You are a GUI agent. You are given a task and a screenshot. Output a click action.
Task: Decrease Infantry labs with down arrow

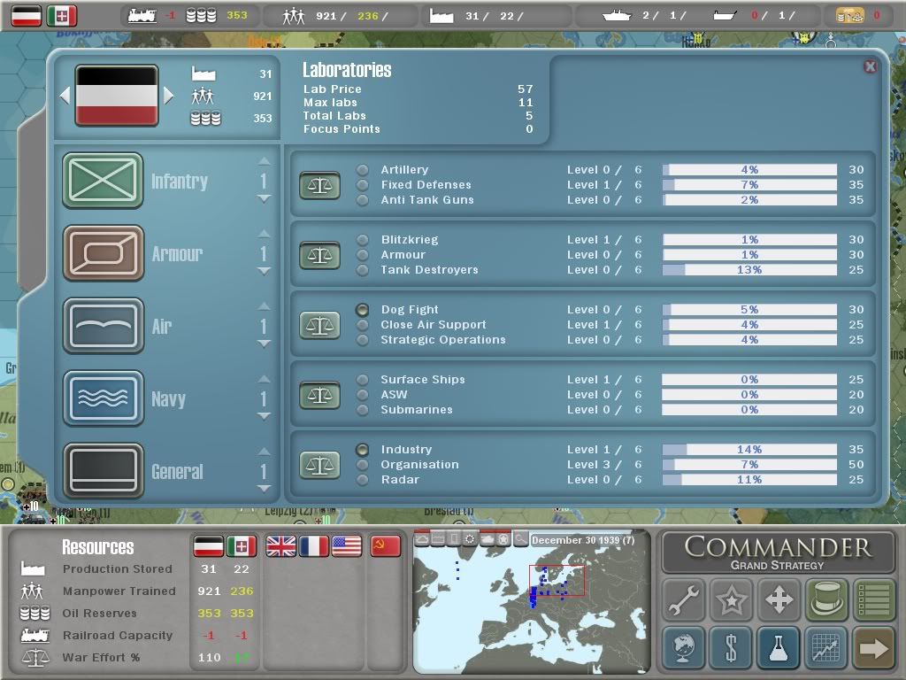264,199
